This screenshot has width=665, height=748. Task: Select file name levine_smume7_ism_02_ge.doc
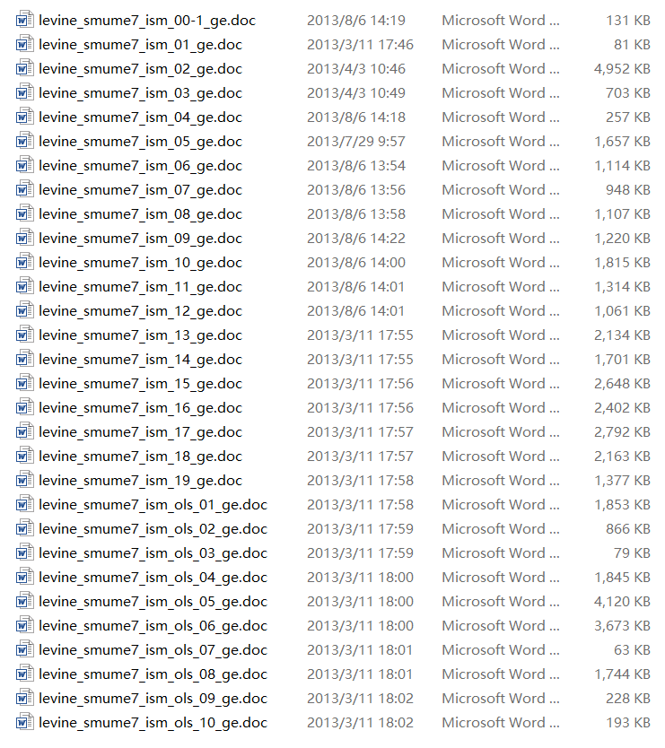pos(140,69)
